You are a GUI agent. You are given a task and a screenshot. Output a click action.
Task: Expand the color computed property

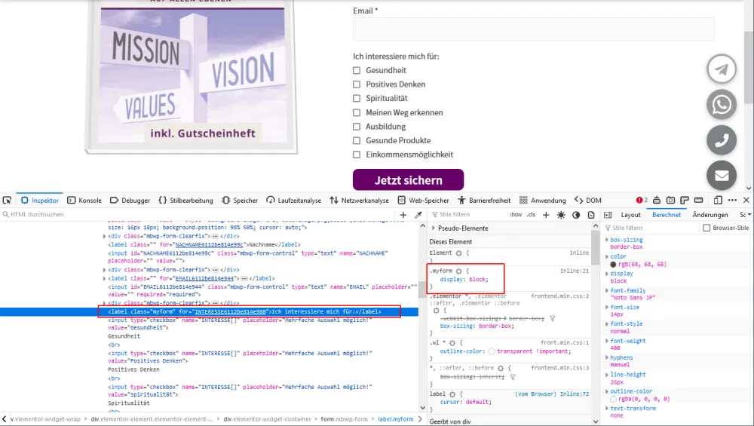(x=607, y=257)
